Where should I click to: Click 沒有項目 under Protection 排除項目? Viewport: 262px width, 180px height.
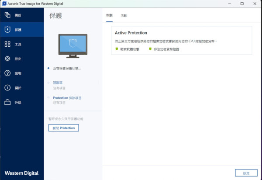click(x=59, y=103)
